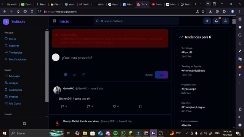Switch to the Duolingo tab
This screenshot has height=137, width=244.
(26, 5)
